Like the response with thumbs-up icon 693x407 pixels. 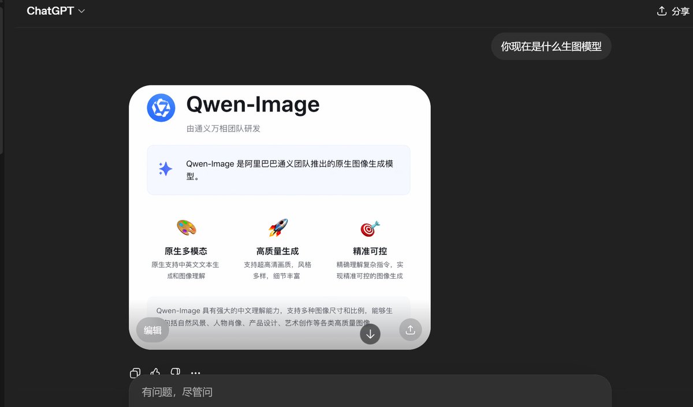155,372
